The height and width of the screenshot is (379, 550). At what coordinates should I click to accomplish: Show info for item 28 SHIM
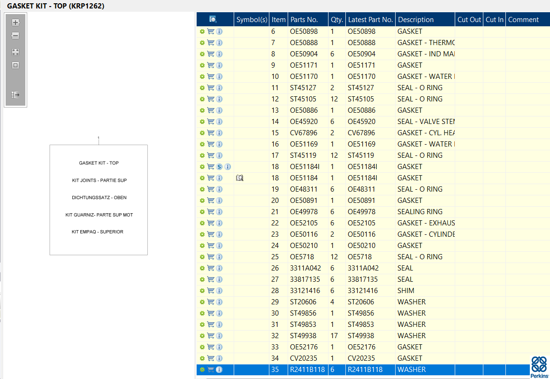[x=219, y=291]
